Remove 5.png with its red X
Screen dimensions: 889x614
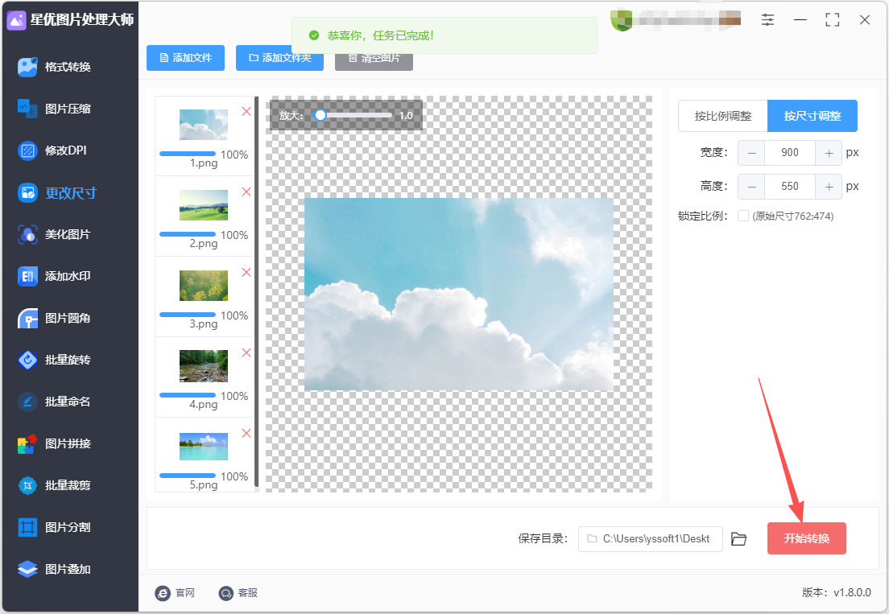tap(246, 433)
